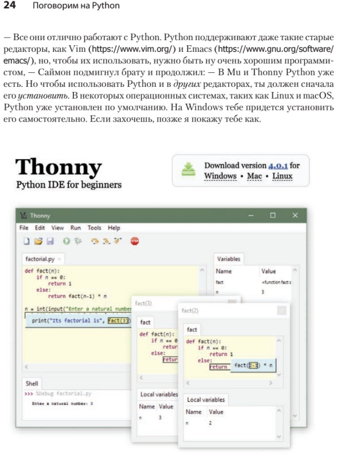337x454 pixels.
Task: Save the script using the floppy disk icon
Action: pos(50,241)
